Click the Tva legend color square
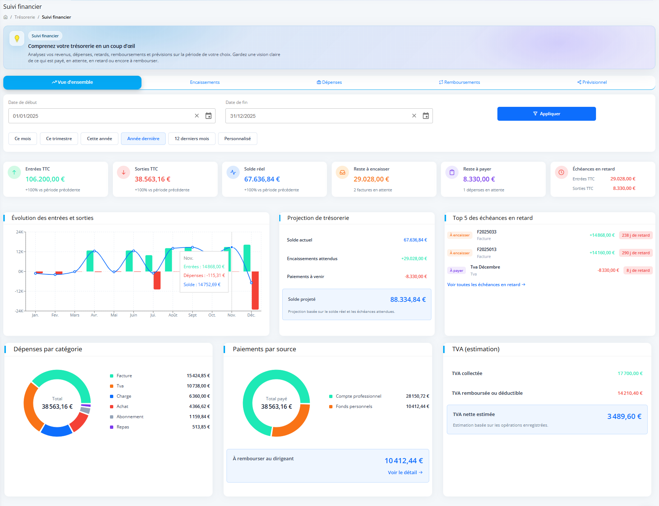Screen dimensions: 659x506 coord(111,386)
